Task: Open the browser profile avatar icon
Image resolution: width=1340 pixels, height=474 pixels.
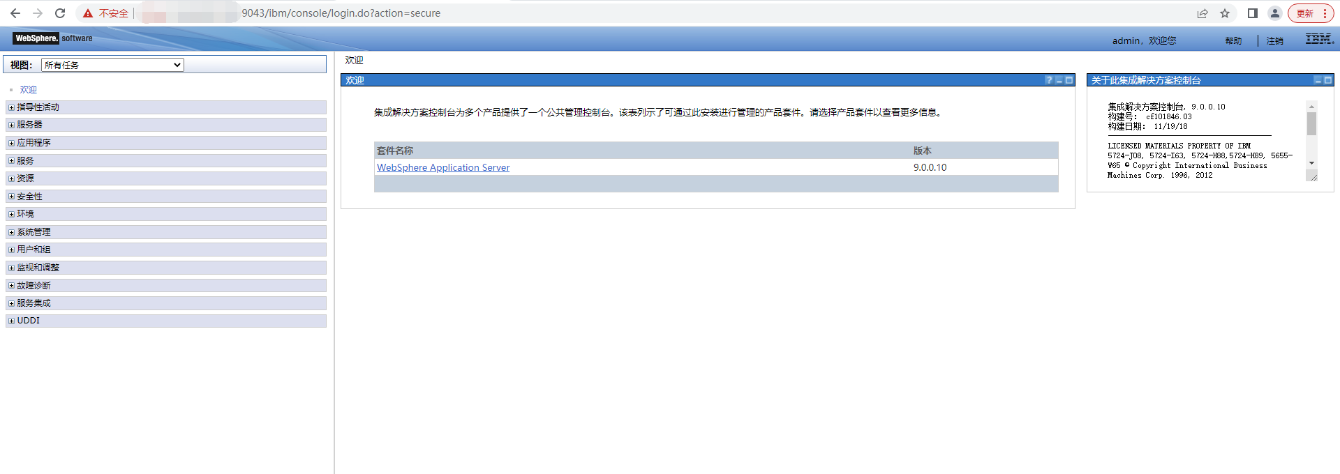Action: tap(1275, 13)
